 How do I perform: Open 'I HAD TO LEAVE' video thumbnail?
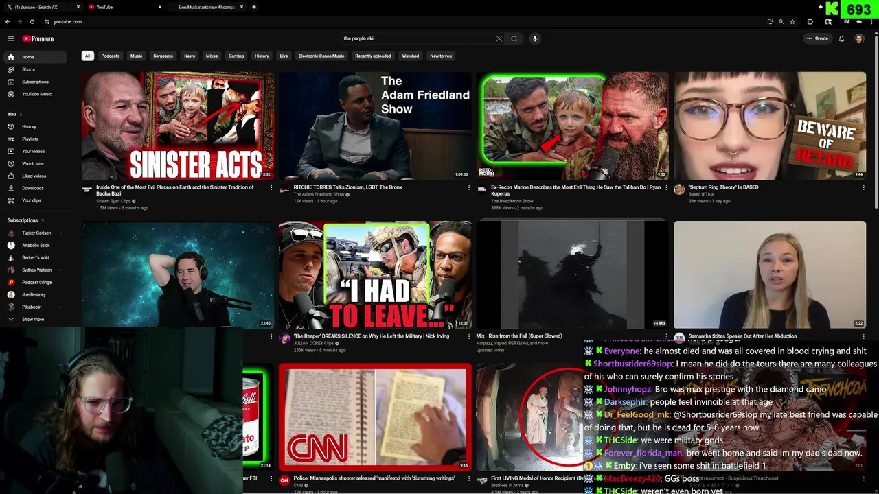click(x=375, y=274)
